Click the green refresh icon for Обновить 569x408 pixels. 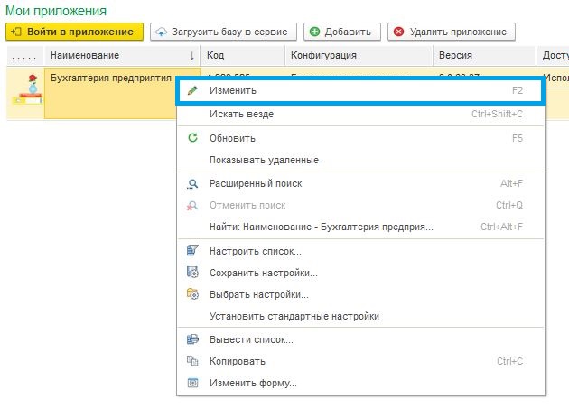[x=192, y=138]
